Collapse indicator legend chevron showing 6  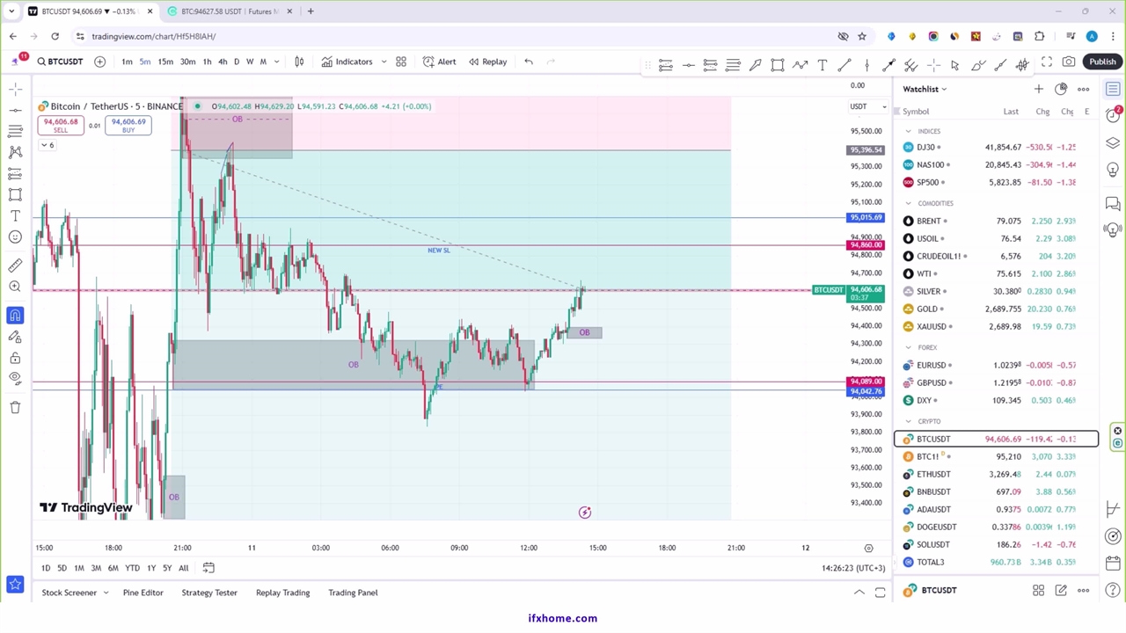(x=47, y=145)
